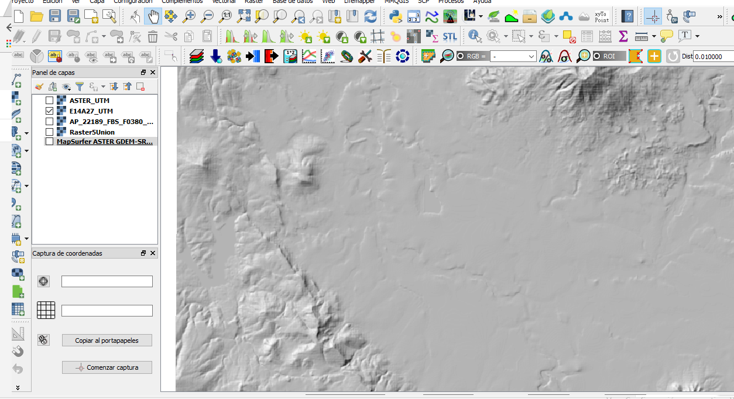Click the cumulative cut stretch percent icon
The height and width of the screenshot is (399, 734).
point(546,56)
